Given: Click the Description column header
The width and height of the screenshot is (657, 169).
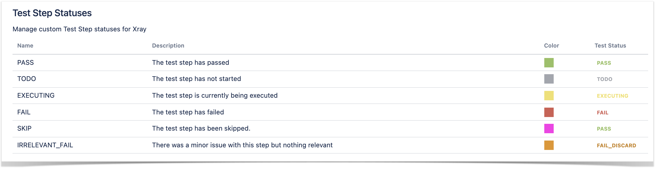Looking at the screenshot, I should [x=168, y=45].
